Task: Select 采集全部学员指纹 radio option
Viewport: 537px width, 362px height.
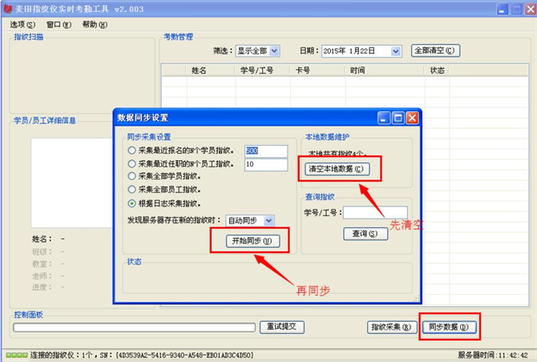Action: [x=132, y=176]
